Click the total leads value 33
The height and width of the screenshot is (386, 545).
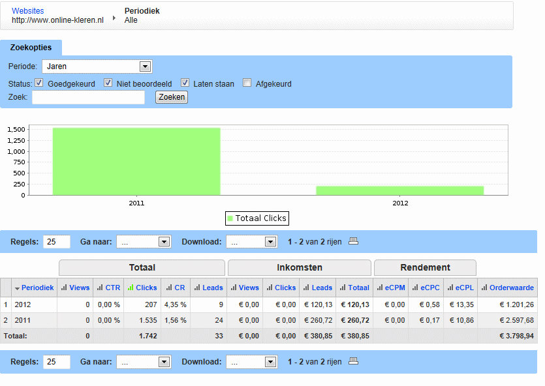(x=219, y=336)
